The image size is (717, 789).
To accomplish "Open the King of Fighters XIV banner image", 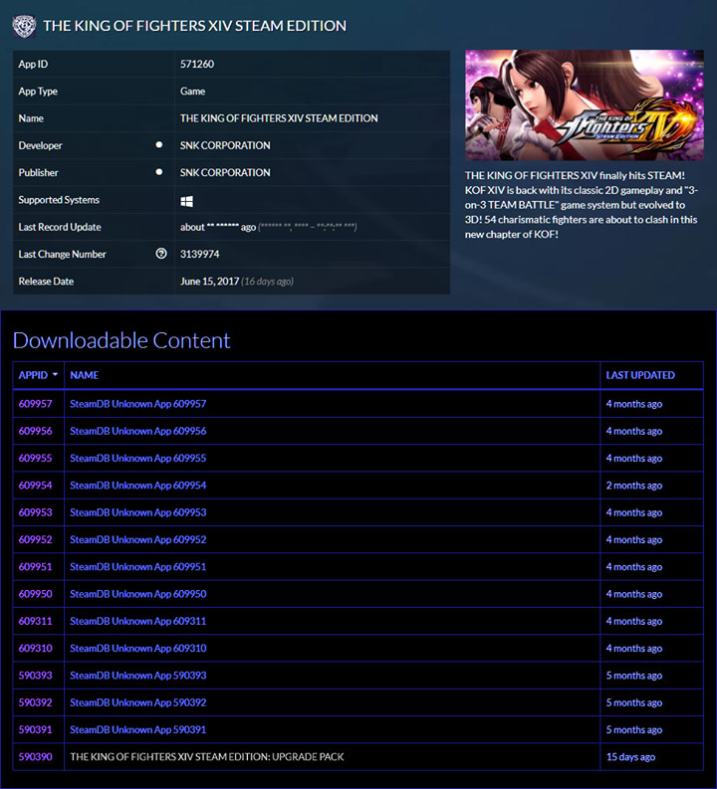I will [585, 105].
